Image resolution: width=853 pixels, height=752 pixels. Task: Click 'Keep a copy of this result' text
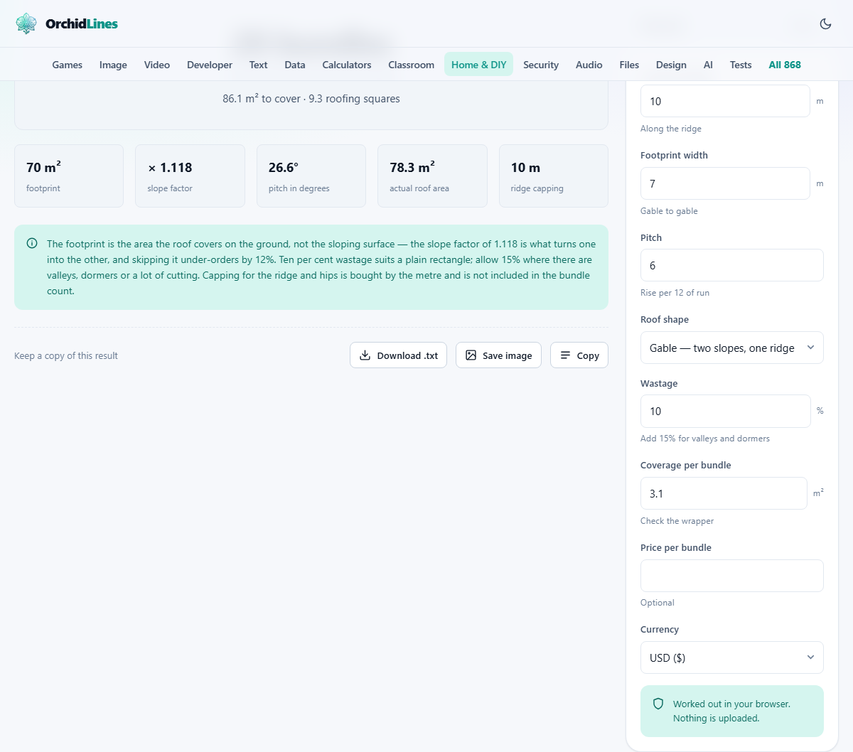(x=66, y=355)
